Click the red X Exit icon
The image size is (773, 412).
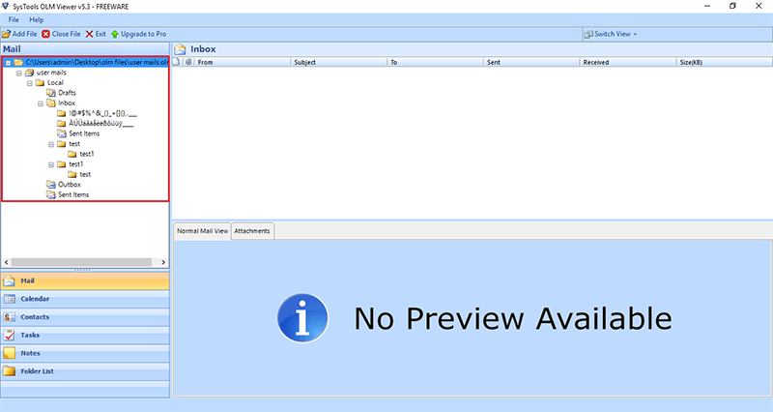click(x=89, y=34)
